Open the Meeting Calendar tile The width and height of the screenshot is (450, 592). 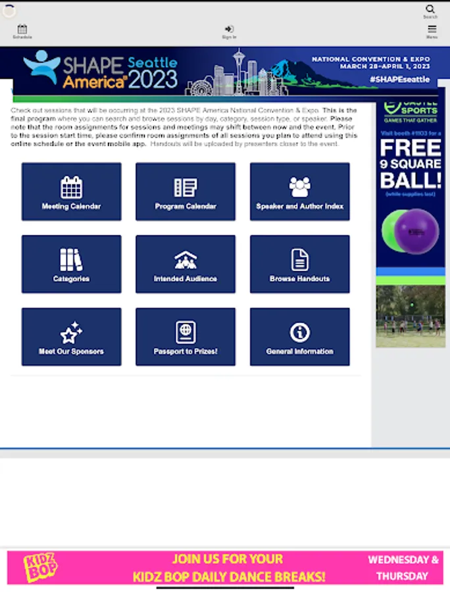coord(71,191)
